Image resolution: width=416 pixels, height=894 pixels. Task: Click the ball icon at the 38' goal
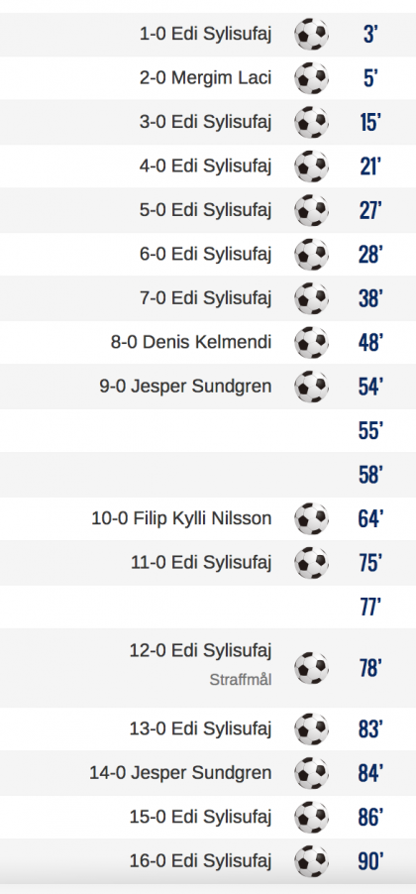pos(311,298)
